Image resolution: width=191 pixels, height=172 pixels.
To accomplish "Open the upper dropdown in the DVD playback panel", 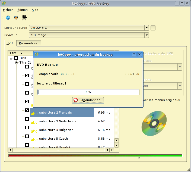I will [180, 67].
